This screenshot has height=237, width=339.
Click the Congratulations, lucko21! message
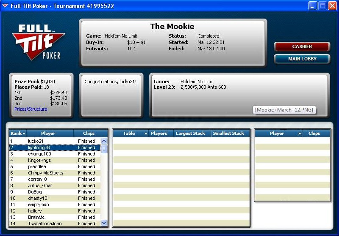tap(111, 82)
